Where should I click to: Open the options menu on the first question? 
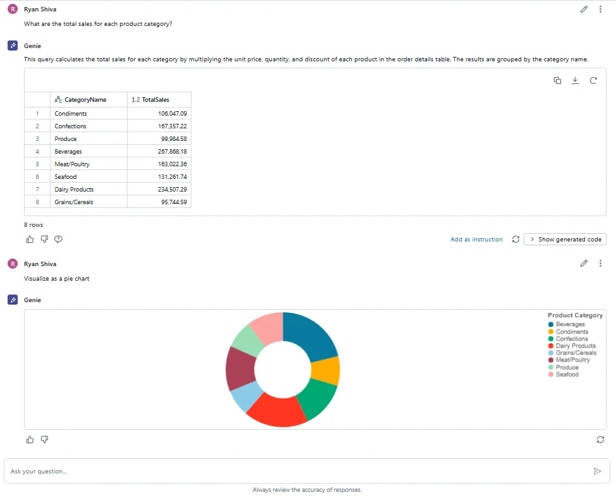coord(600,9)
